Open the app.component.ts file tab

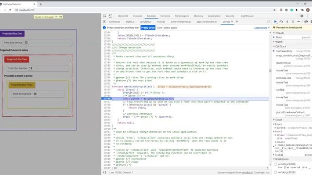[x=207, y=21]
